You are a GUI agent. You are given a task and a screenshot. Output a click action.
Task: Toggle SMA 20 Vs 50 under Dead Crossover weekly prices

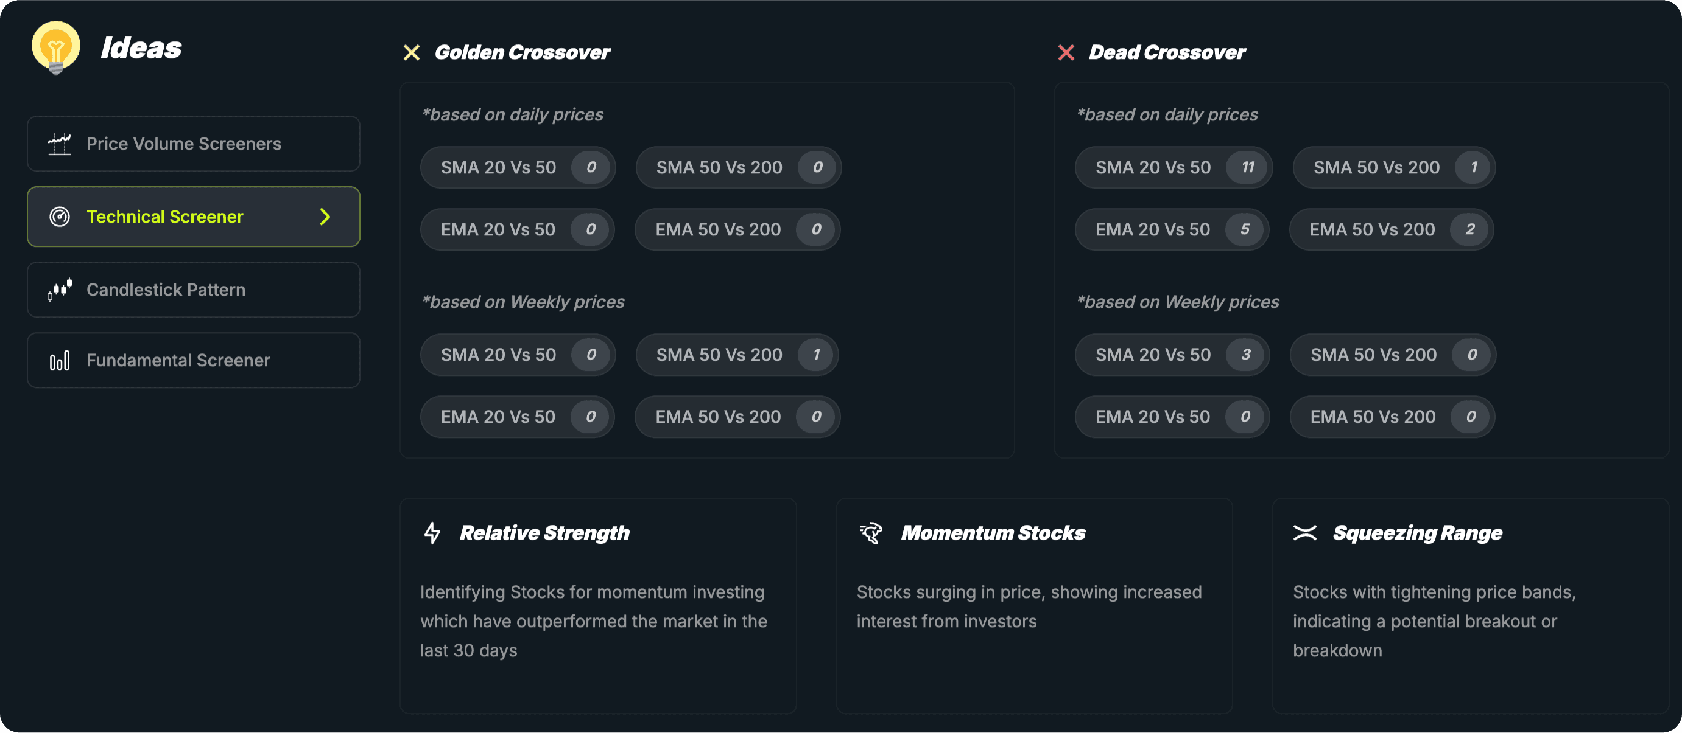(1172, 354)
